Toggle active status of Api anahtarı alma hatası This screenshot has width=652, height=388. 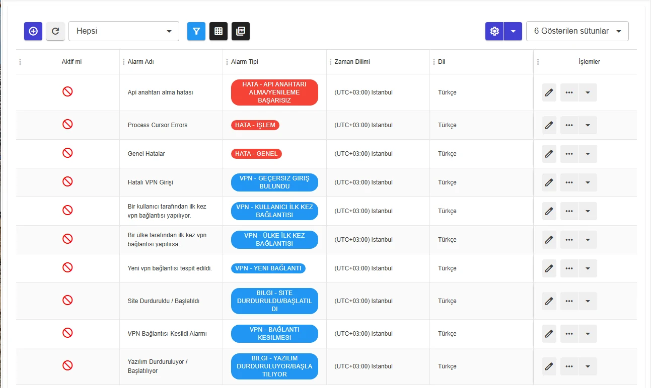point(67,91)
